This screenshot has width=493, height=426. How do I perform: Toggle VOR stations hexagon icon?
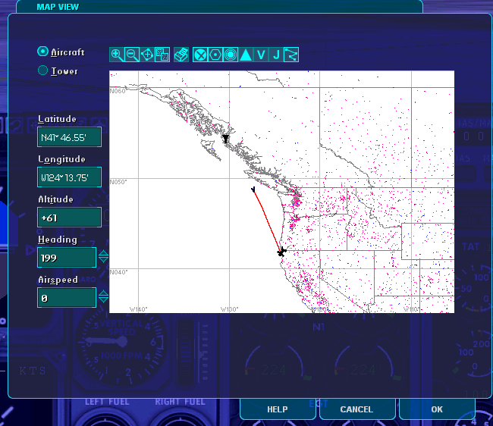pos(215,55)
